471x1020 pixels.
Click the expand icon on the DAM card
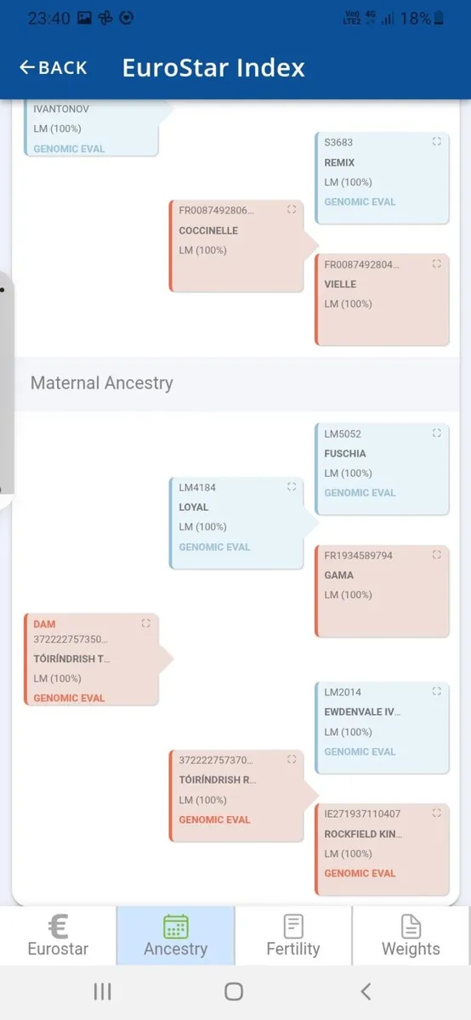(x=145, y=623)
